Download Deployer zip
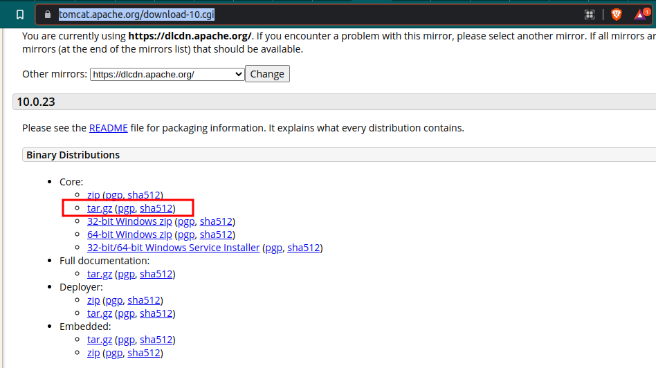Screen dimensions: 656x368 click(x=93, y=300)
